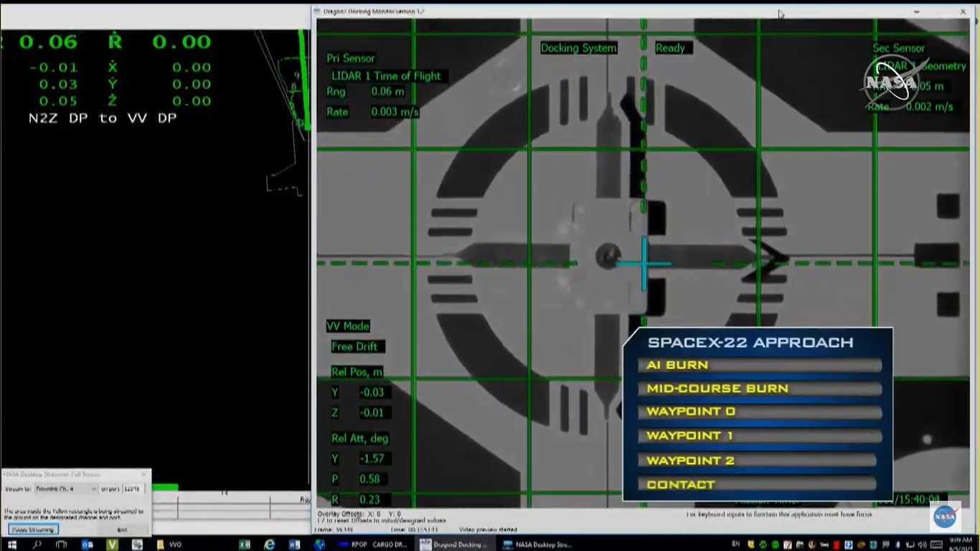Switch to NASA Desktop Streamer taskbar window
Viewport: 980px width, 551px height.
click(x=538, y=545)
